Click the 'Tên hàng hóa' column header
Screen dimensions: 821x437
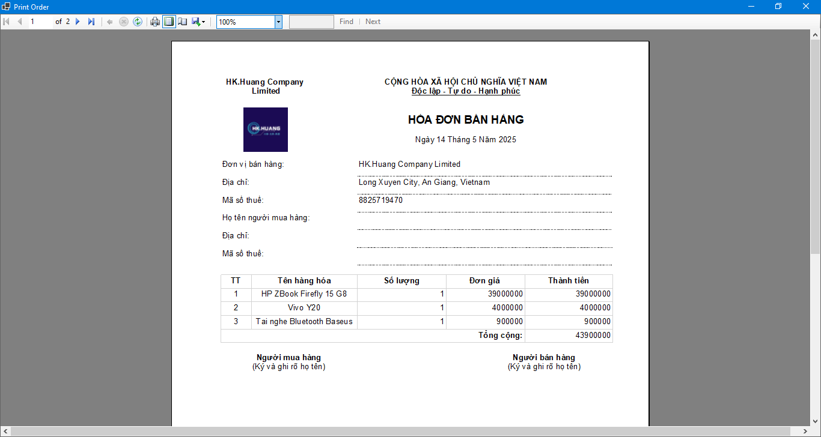click(x=304, y=281)
